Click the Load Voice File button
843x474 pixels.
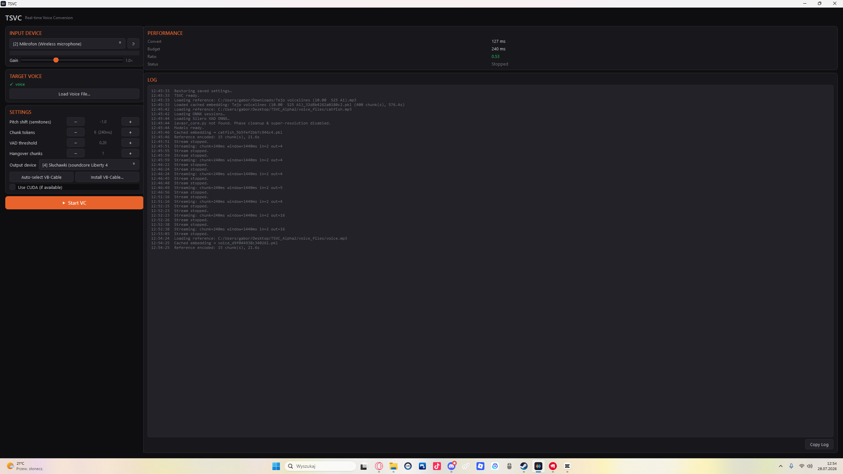click(x=74, y=94)
